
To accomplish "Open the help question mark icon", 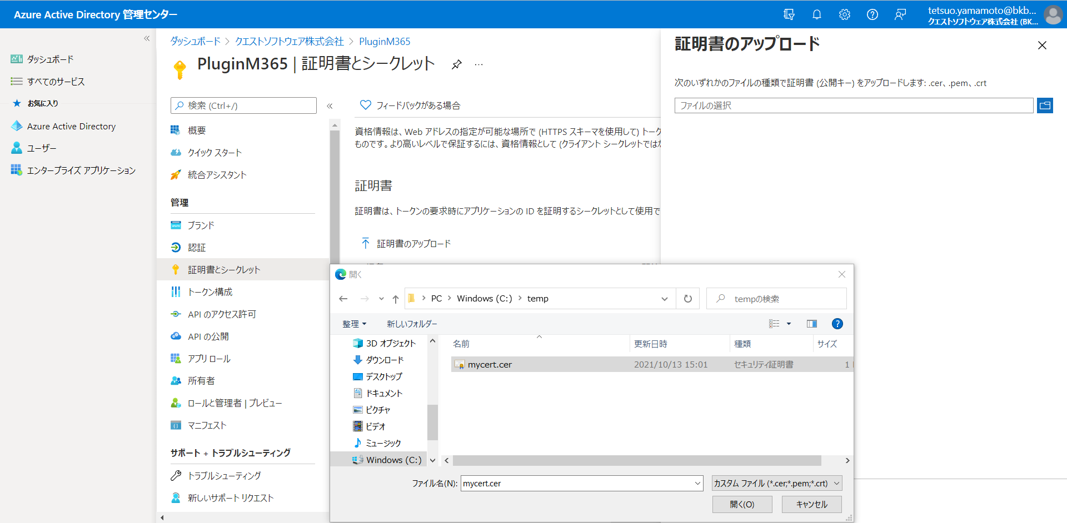I will 872,14.
